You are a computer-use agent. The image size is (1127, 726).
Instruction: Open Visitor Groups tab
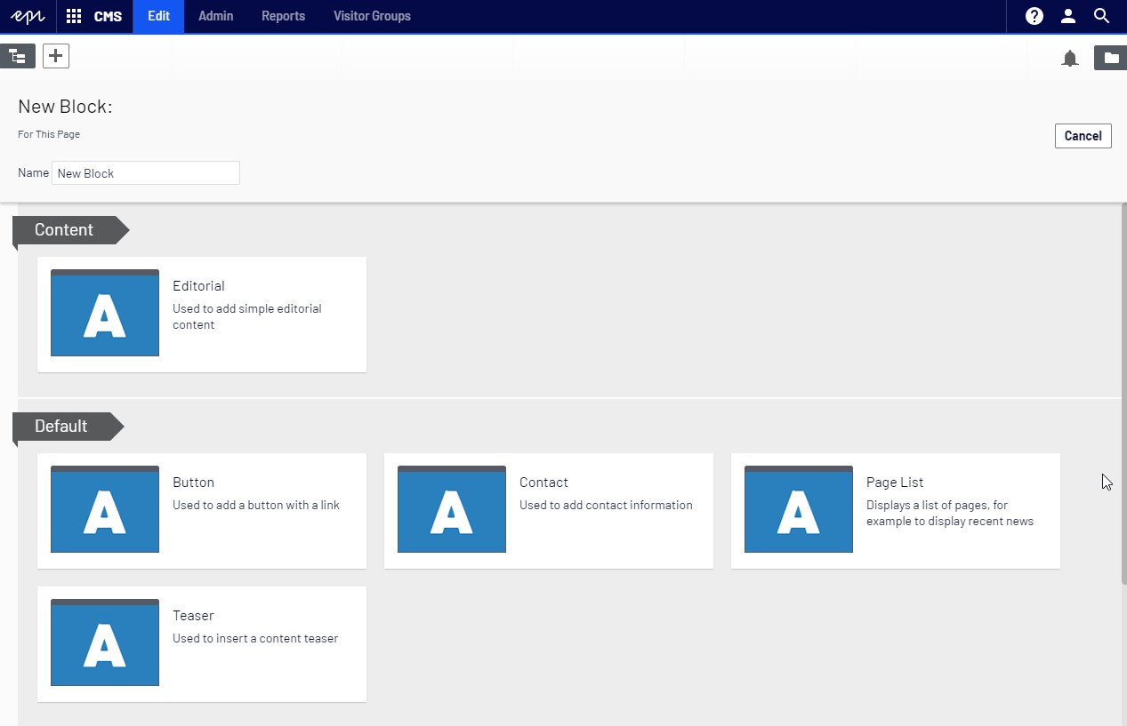[x=372, y=16]
